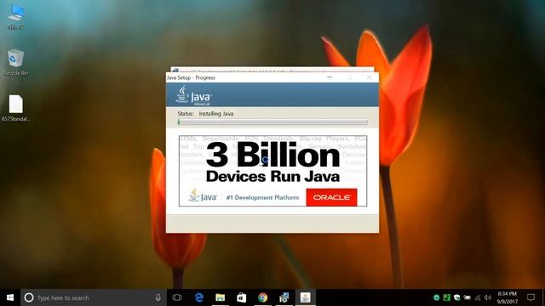Click the green square system tray icon

pos(446,297)
